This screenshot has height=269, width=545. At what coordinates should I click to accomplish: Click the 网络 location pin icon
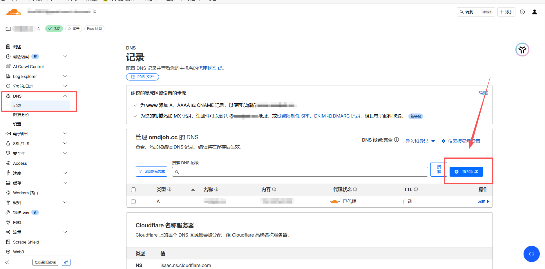8,222
